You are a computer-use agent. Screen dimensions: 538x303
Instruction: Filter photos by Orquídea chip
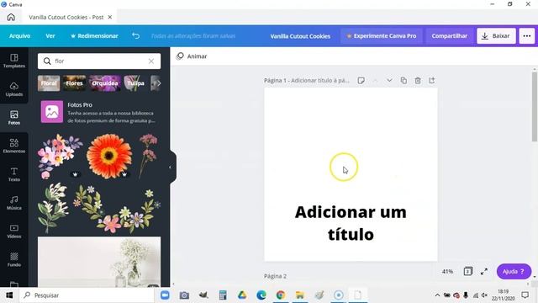pyautogui.click(x=104, y=83)
